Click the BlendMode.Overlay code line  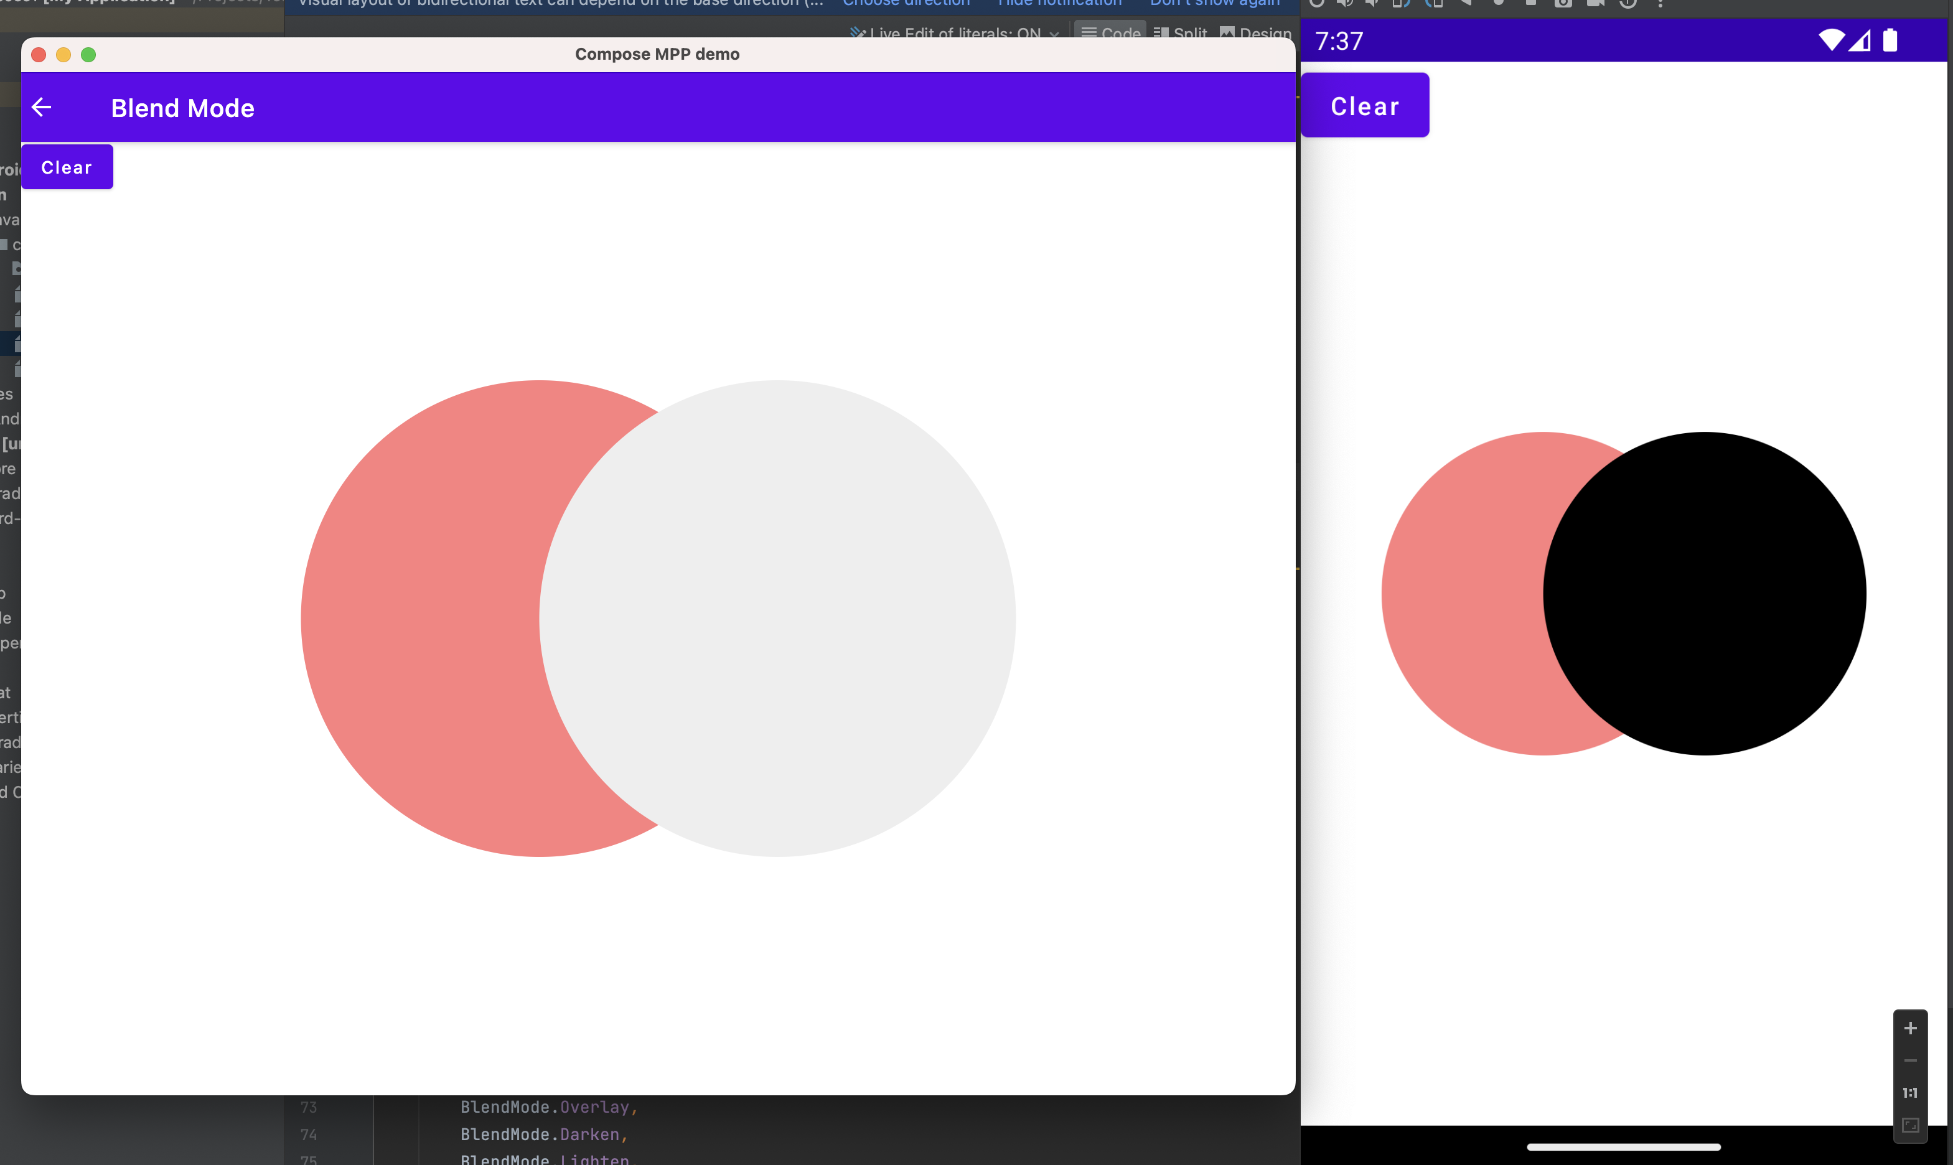pyautogui.click(x=548, y=1107)
